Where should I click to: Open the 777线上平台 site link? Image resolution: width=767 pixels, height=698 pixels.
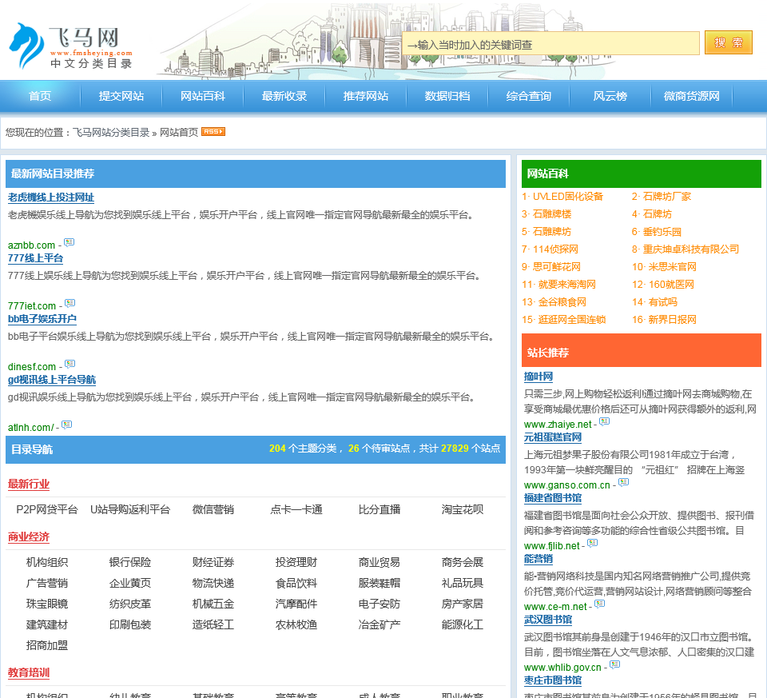click(x=35, y=258)
